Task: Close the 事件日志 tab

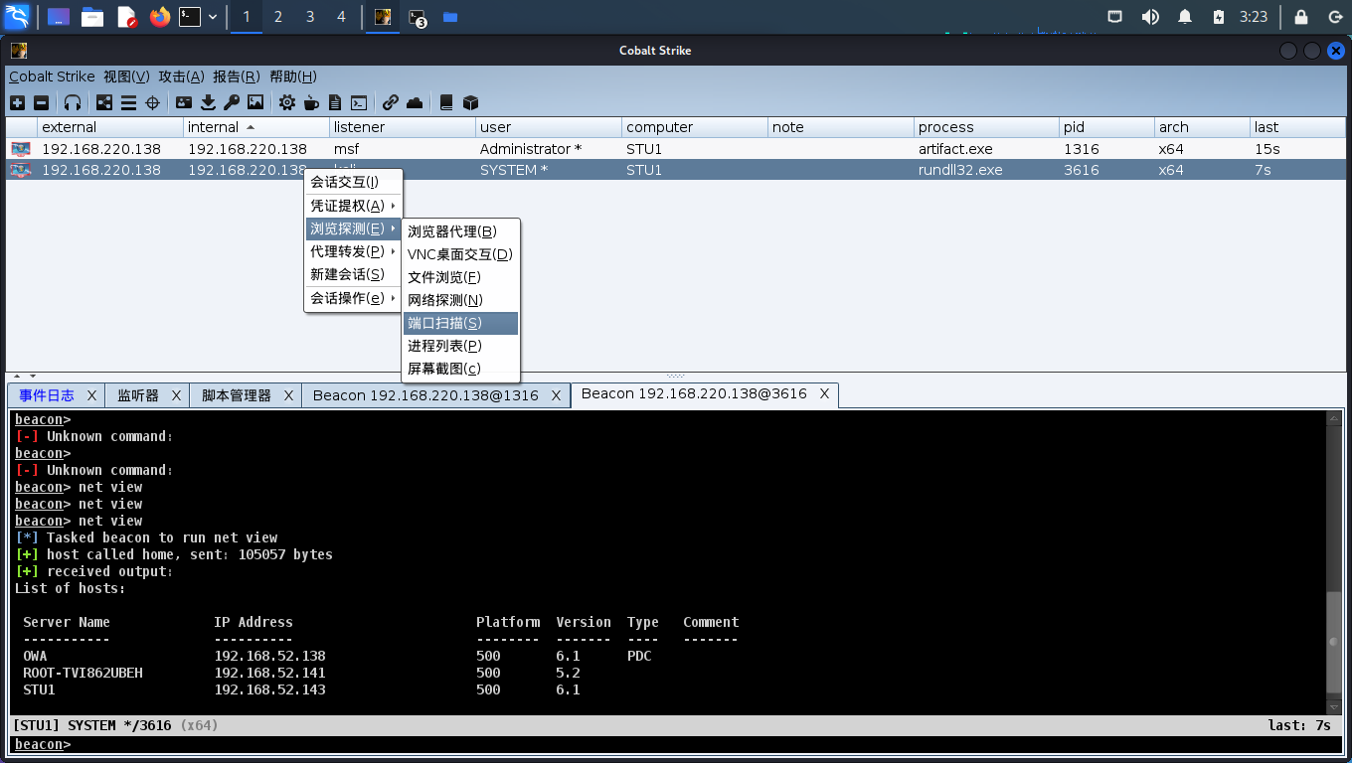Action: [91, 395]
